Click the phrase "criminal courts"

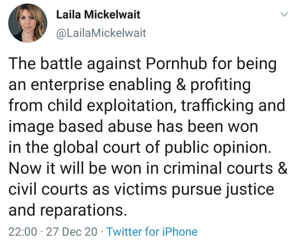click(220, 169)
